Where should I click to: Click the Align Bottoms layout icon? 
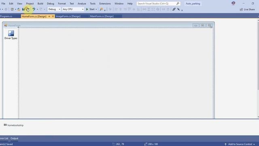(138, 9)
